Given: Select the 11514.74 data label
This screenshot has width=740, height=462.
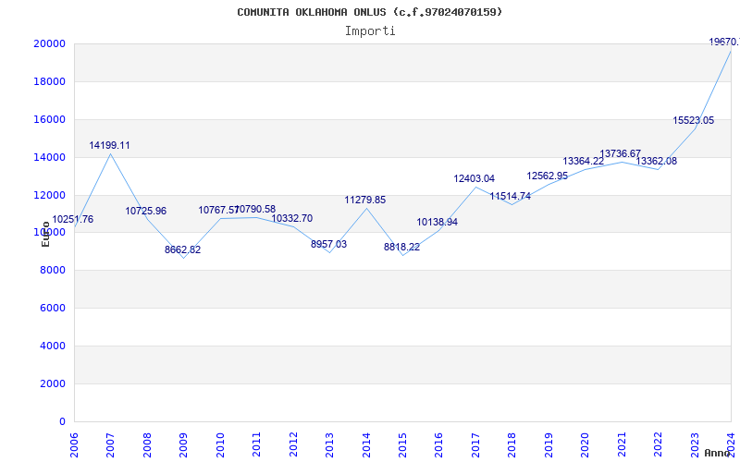Looking at the screenshot, I should click(511, 196).
